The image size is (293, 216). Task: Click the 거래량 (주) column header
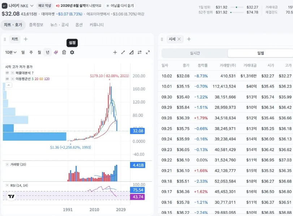(x=228, y=65)
